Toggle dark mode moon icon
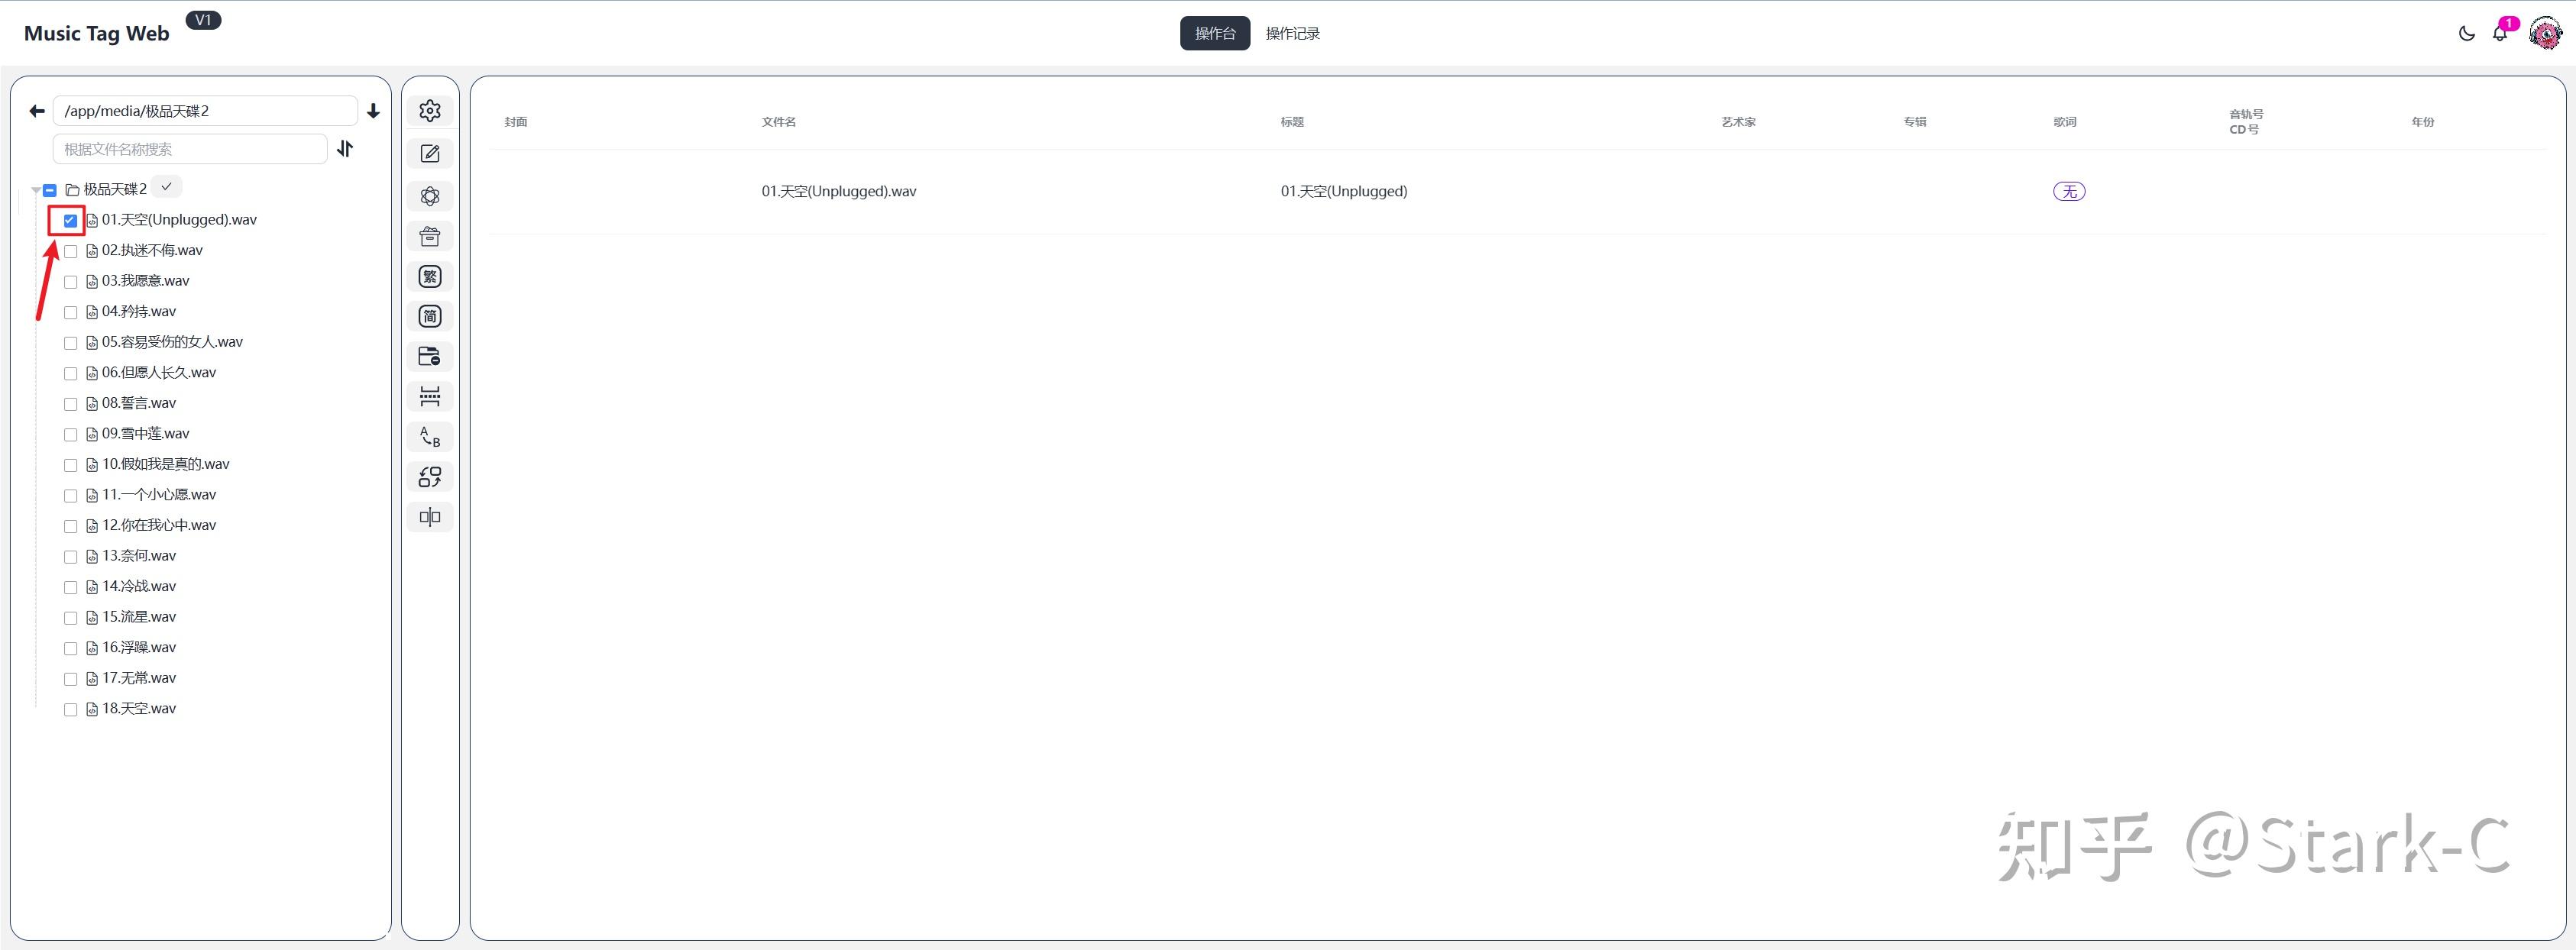Screen dimensions: 2576x950 tap(2466, 33)
